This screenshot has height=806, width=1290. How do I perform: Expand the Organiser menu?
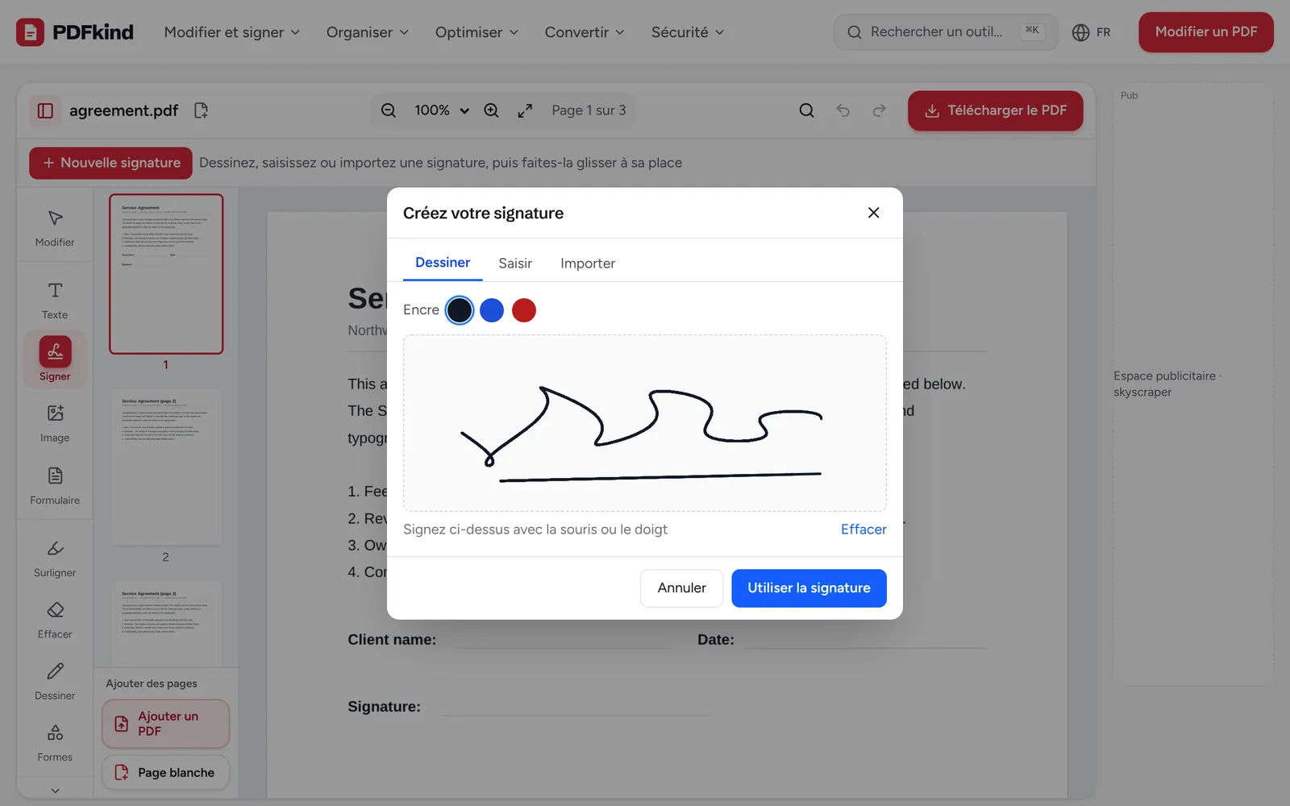[x=368, y=32]
